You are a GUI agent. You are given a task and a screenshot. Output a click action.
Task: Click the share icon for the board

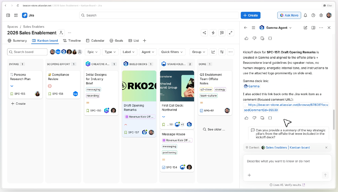tap(204, 33)
